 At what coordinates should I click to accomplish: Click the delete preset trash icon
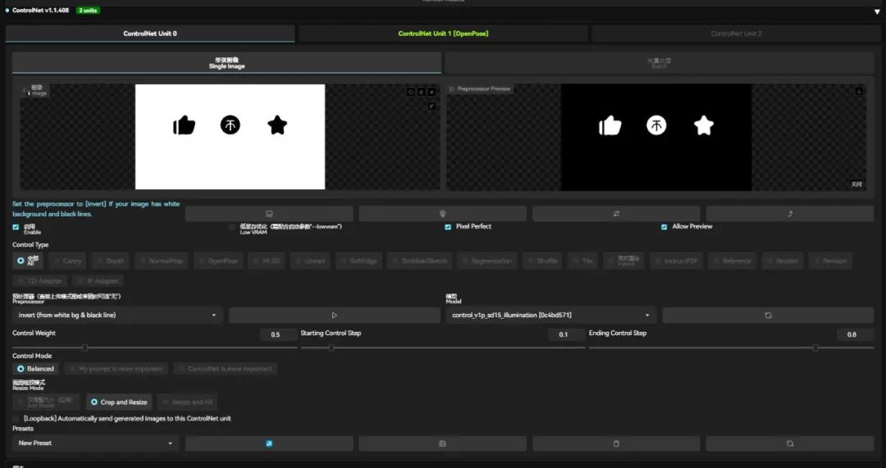(x=616, y=443)
